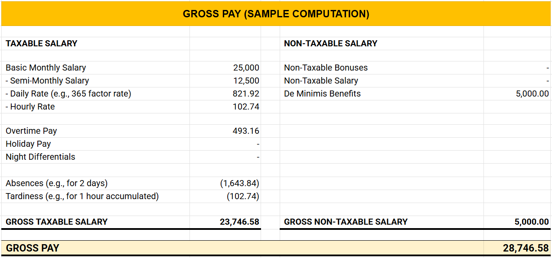This screenshot has height=258, width=552.
Task: Select the GROSS PAY (SAMPLE COMPUTATION) title cell
Action: point(276,14)
